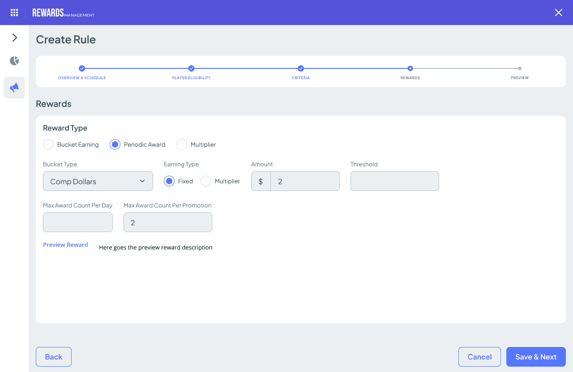
Task: Choose Multiplier as the reward type
Action: [181, 144]
